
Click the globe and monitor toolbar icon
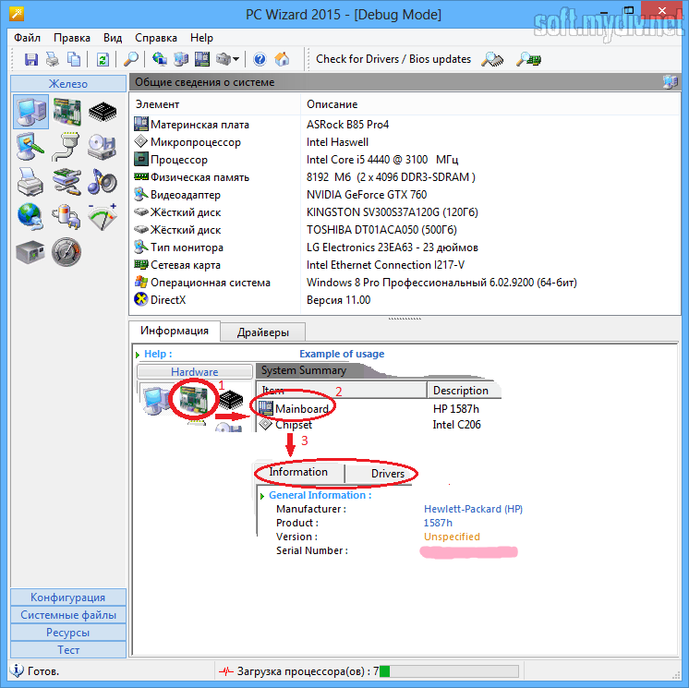tap(159, 59)
